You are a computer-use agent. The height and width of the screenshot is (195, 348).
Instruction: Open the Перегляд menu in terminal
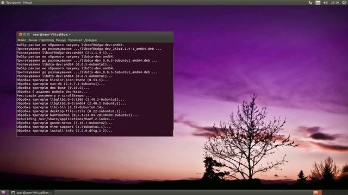[x=46, y=40]
